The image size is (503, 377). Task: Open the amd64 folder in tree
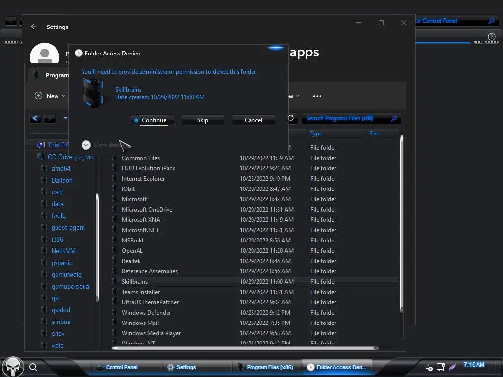60,169
